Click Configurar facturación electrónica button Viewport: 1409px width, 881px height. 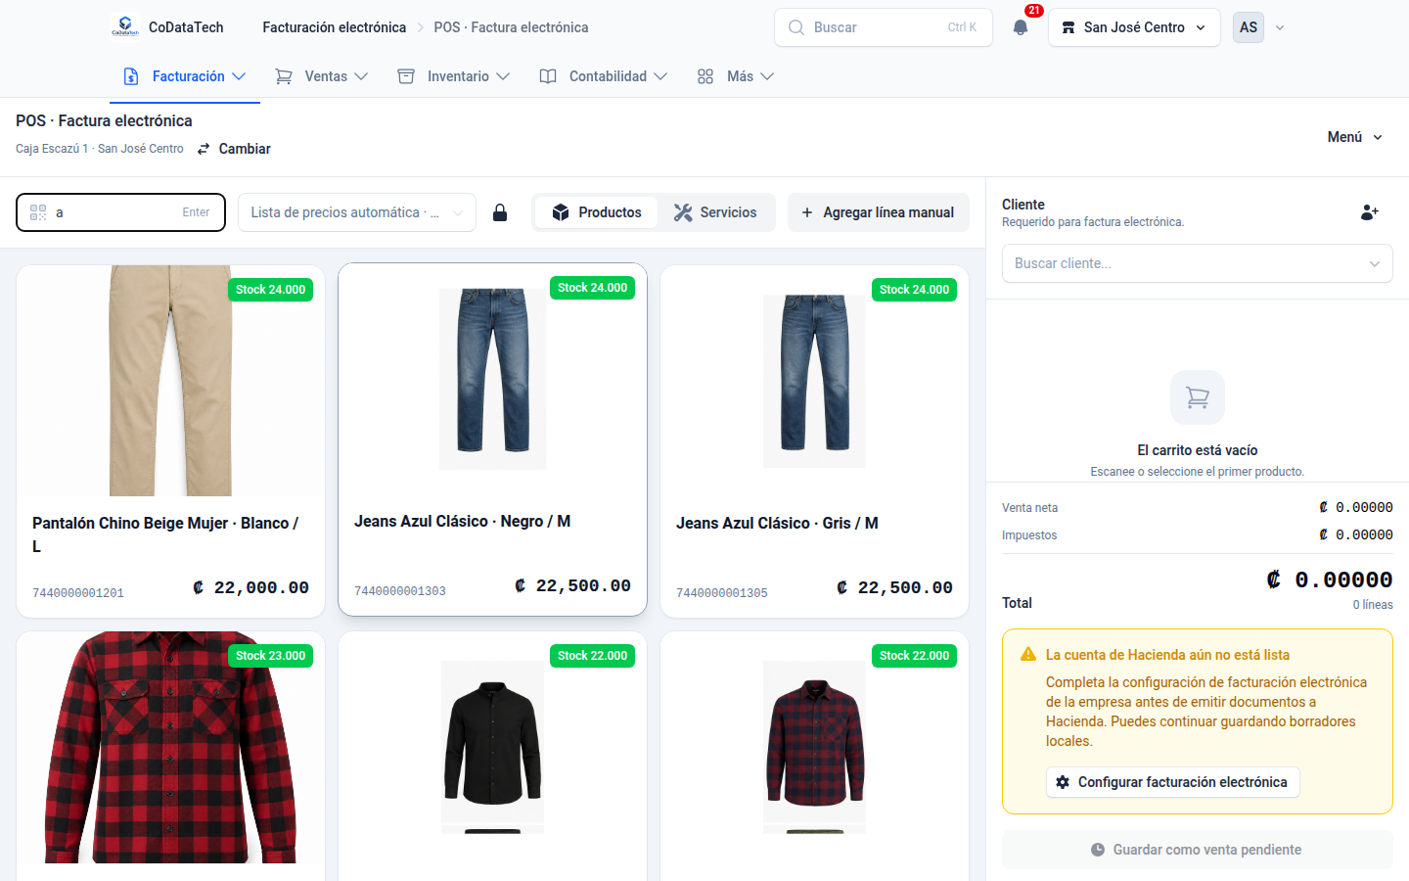pyautogui.click(x=1172, y=782)
